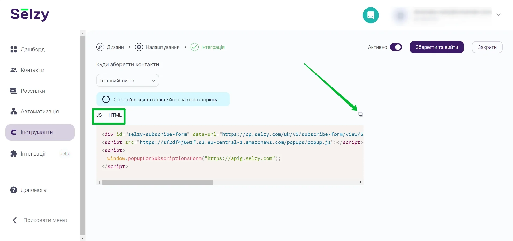Click the Приховати меню back arrow
Screen dimensions: 513x241
(15, 220)
